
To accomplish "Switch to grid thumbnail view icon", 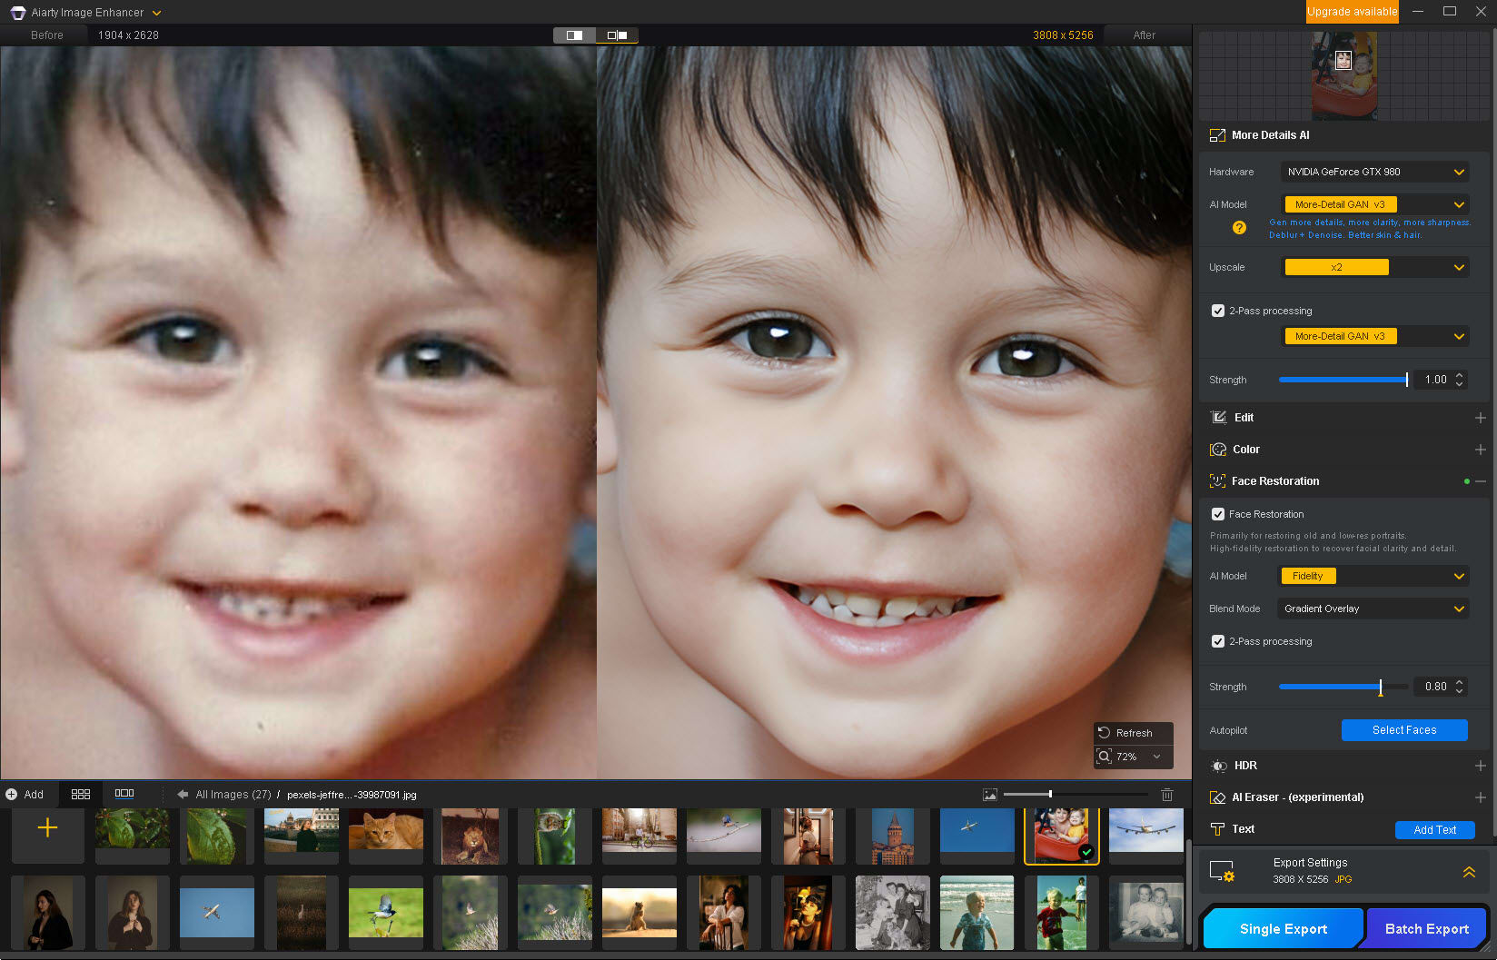I will (81, 794).
